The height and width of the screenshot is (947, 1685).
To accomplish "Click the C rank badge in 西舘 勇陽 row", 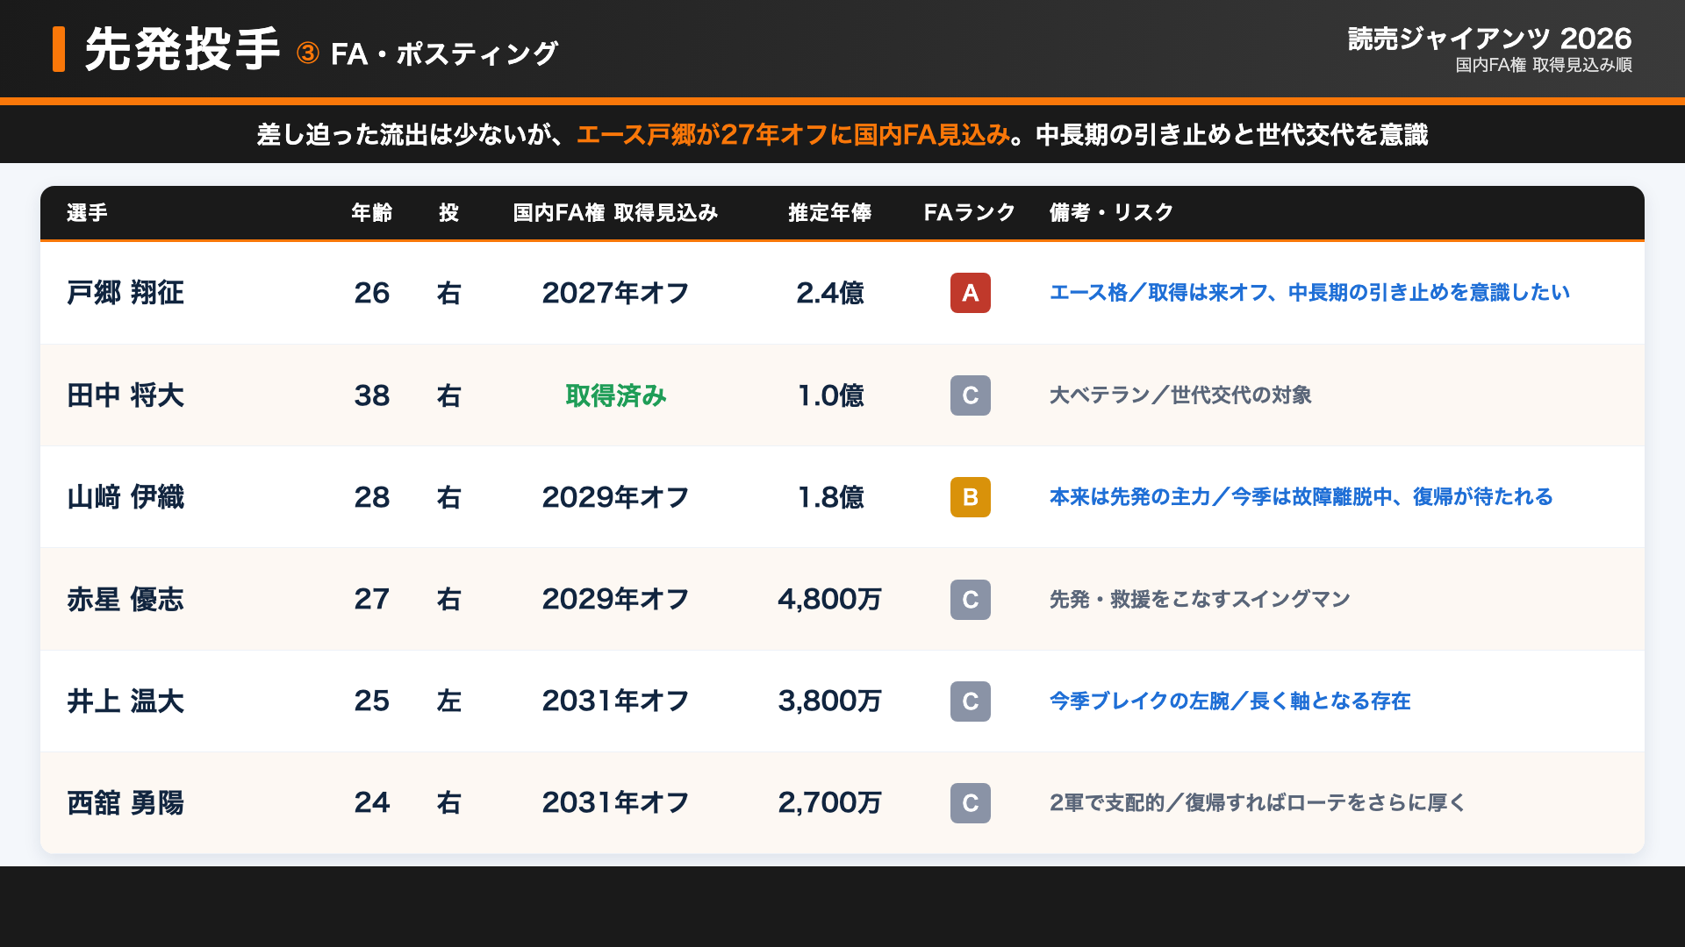I will point(970,803).
